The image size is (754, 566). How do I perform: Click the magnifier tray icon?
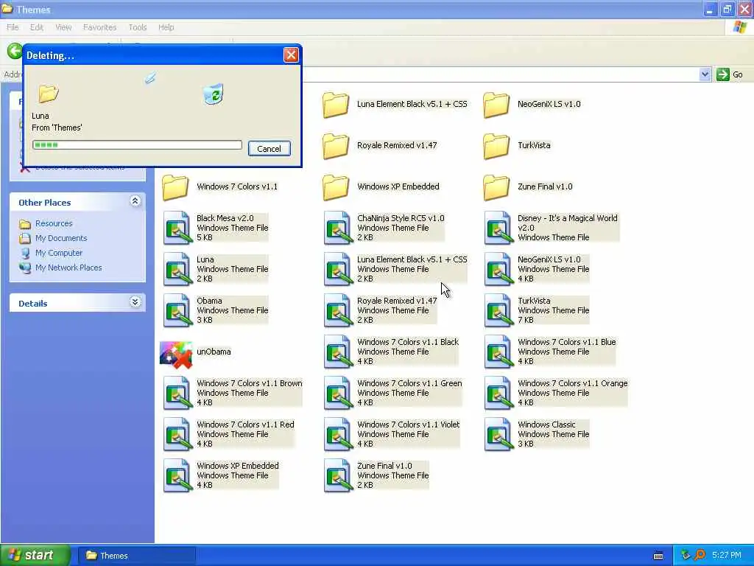coord(700,556)
